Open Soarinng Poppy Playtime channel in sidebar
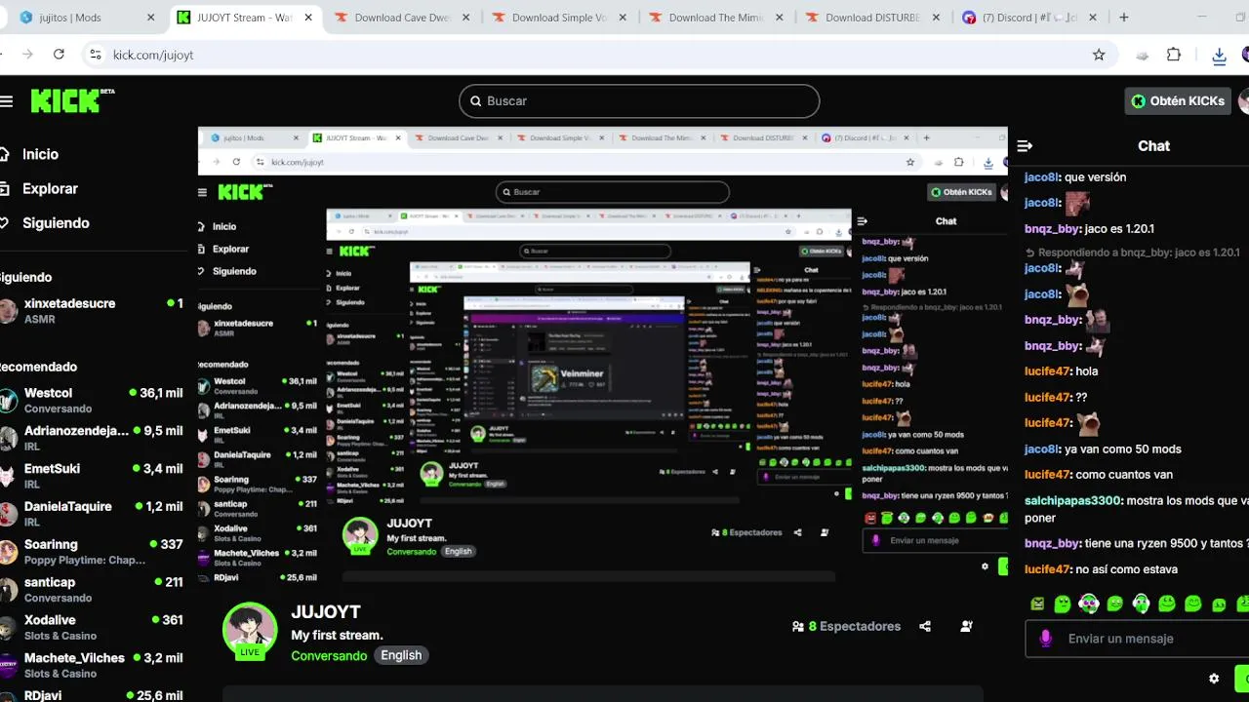Viewport: 1249px width, 702px height. (x=94, y=553)
